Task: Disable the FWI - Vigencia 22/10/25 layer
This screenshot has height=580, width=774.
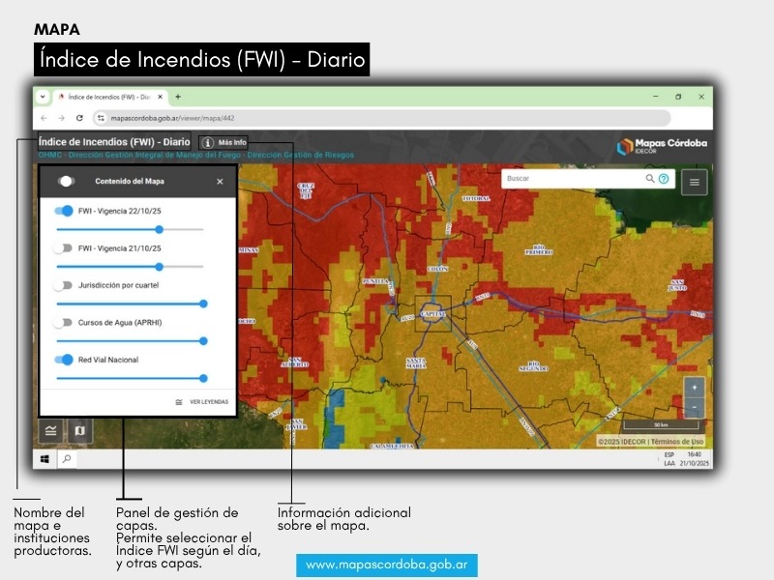Action: coord(64,211)
